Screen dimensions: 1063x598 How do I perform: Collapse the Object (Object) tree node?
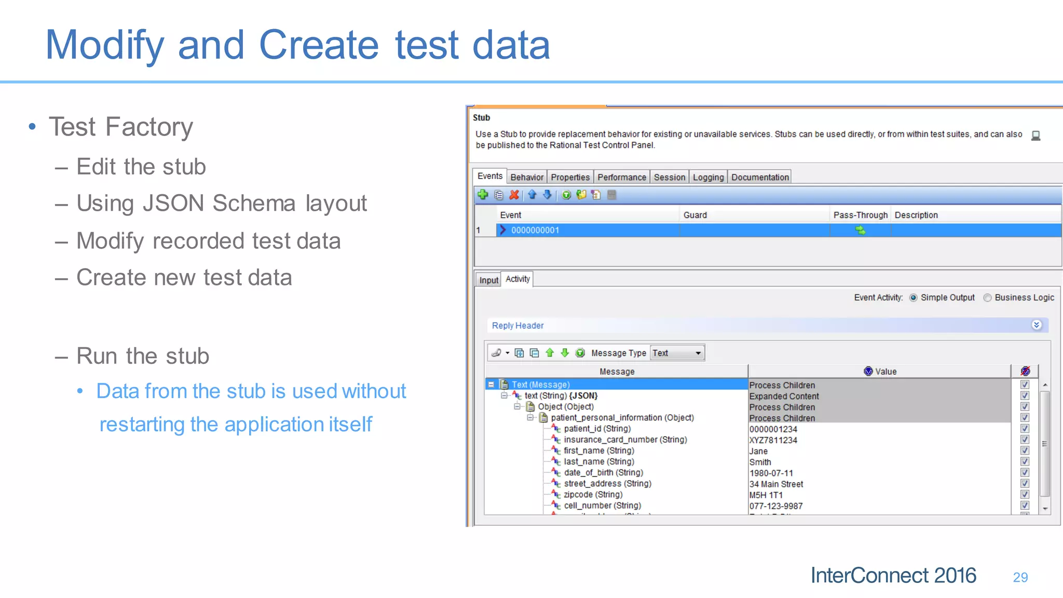pos(517,406)
